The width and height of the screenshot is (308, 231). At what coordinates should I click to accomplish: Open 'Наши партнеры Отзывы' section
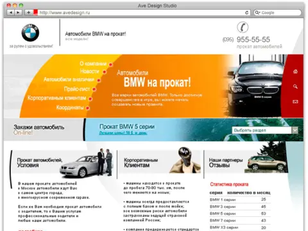(x=226, y=162)
